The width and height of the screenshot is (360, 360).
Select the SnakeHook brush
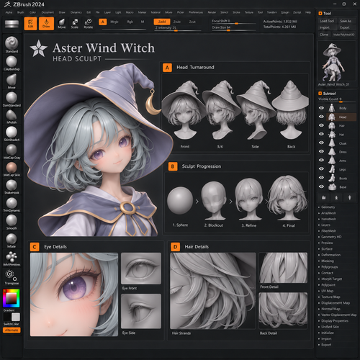tap(12, 187)
